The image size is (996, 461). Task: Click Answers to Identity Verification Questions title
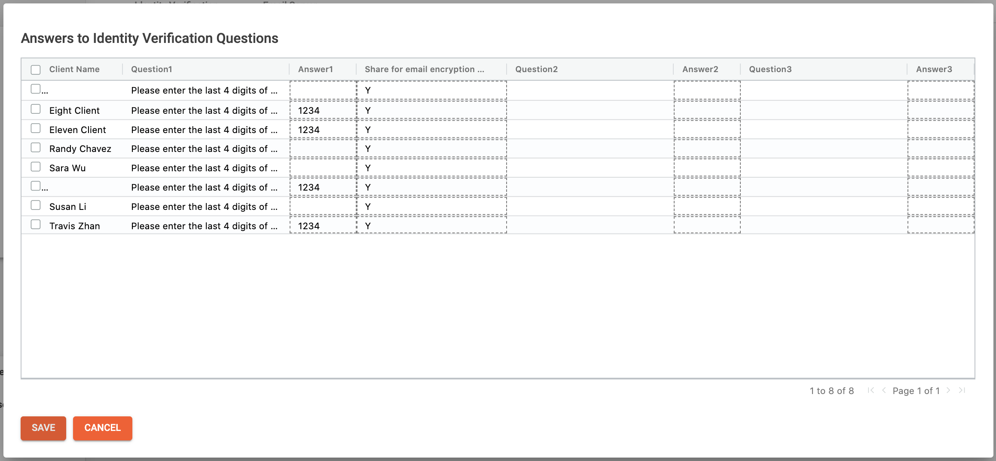click(x=150, y=38)
